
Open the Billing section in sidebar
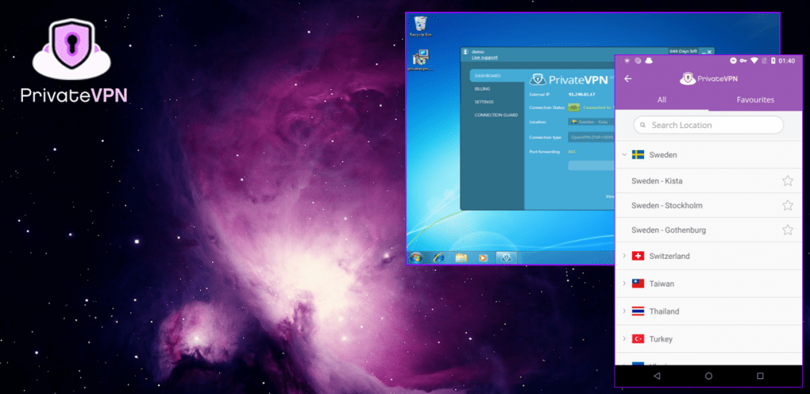click(x=483, y=89)
